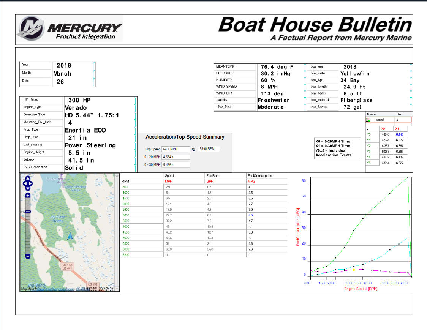427x330 pixels.
Task: Select the Gearcase_Type field label
Action: tap(34, 115)
